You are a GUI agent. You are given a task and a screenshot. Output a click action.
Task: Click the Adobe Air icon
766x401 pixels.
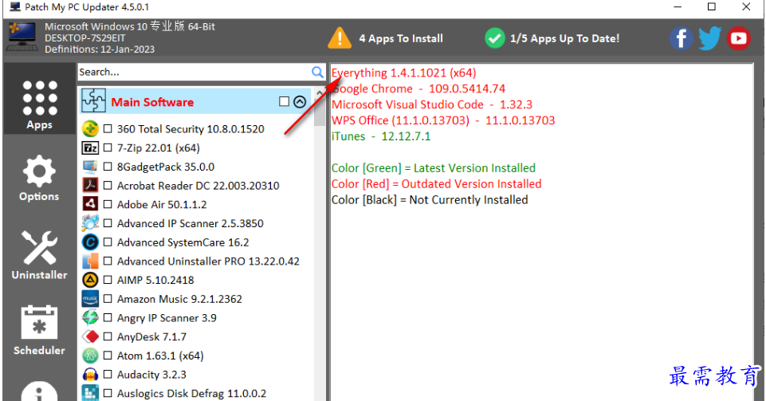(x=90, y=204)
